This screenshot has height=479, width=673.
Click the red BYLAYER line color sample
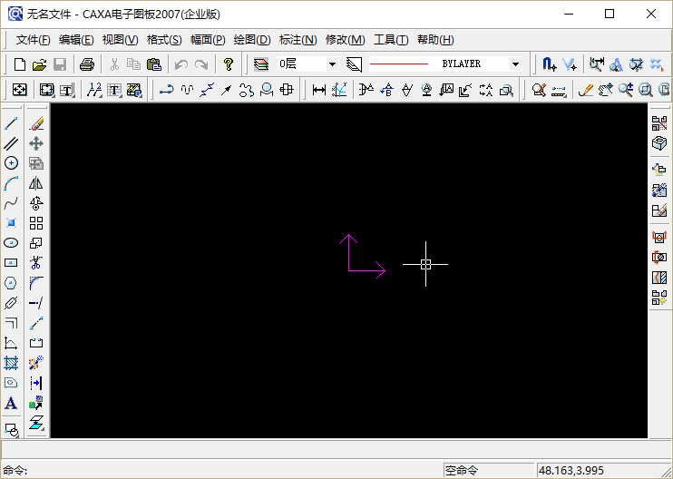pyautogui.click(x=399, y=64)
